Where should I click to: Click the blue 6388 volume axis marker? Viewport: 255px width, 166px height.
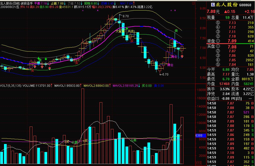[201, 135]
